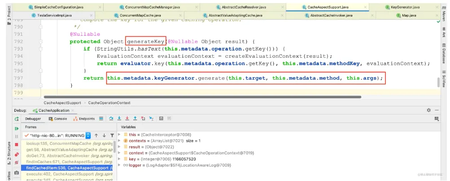This screenshot has height=181, width=450.
Task: Hide debug tool window minus icon
Action: (437, 110)
